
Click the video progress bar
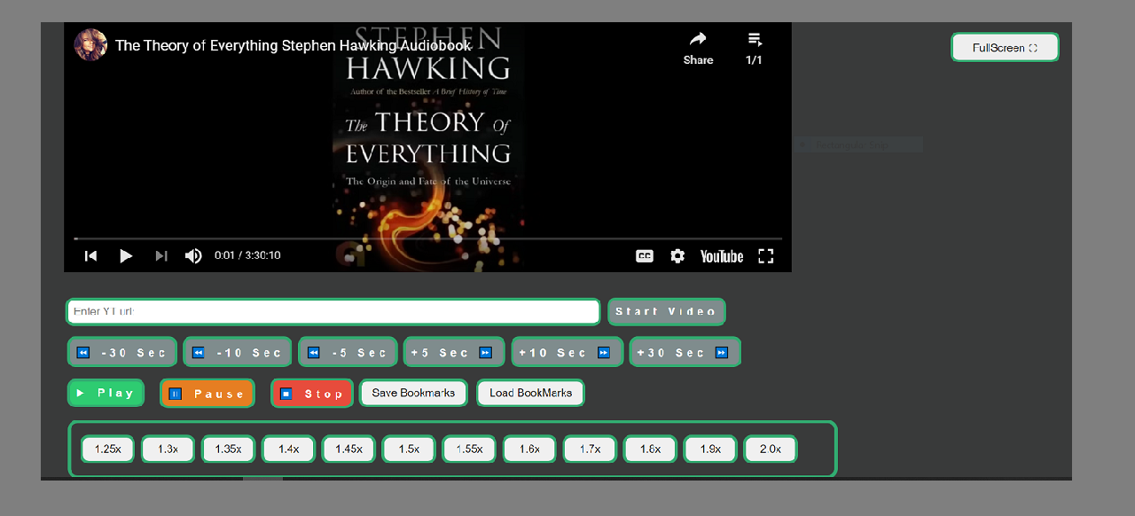coord(426,238)
